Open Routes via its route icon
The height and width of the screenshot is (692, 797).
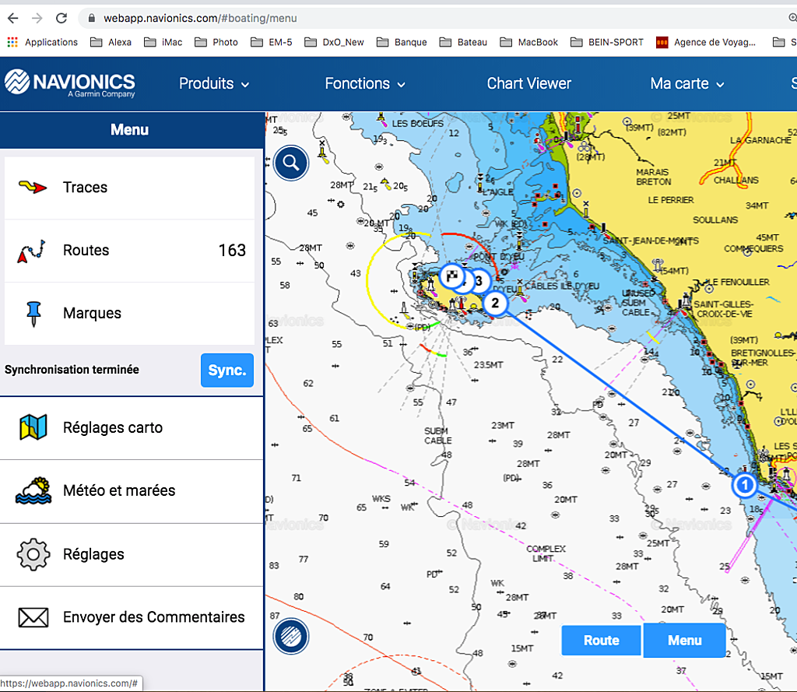[x=31, y=250]
